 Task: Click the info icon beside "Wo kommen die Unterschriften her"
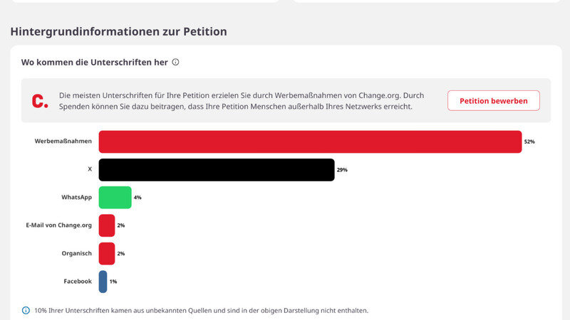(x=176, y=63)
